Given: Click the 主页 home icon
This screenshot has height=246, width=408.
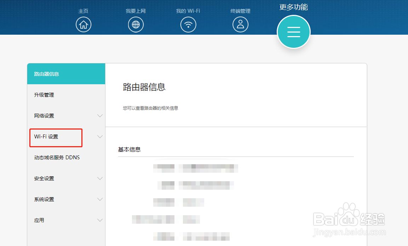Looking at the screenshot, I should [x=84, y=24].
